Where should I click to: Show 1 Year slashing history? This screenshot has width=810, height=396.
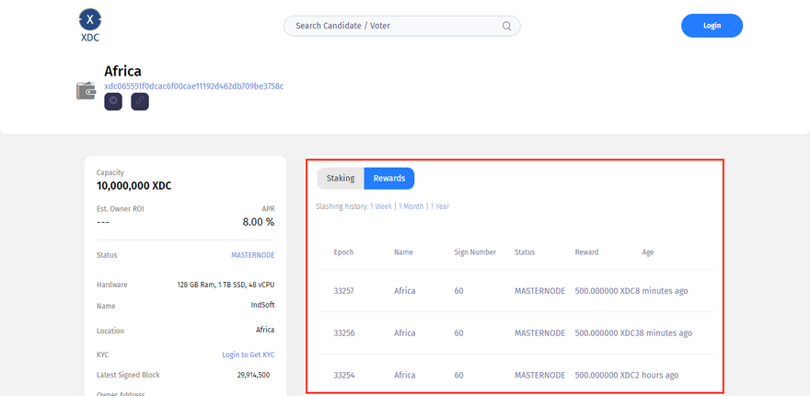440,206
